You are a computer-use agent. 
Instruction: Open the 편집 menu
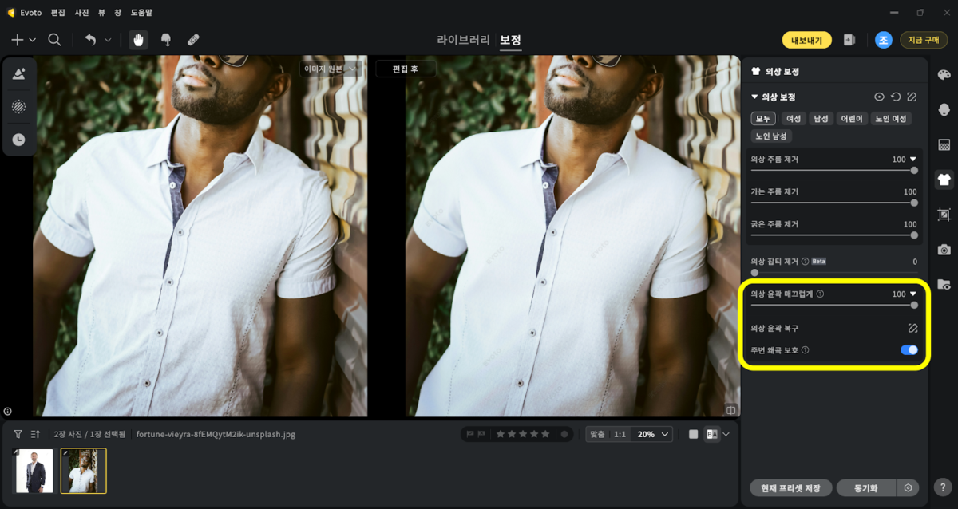coord(58,13)
